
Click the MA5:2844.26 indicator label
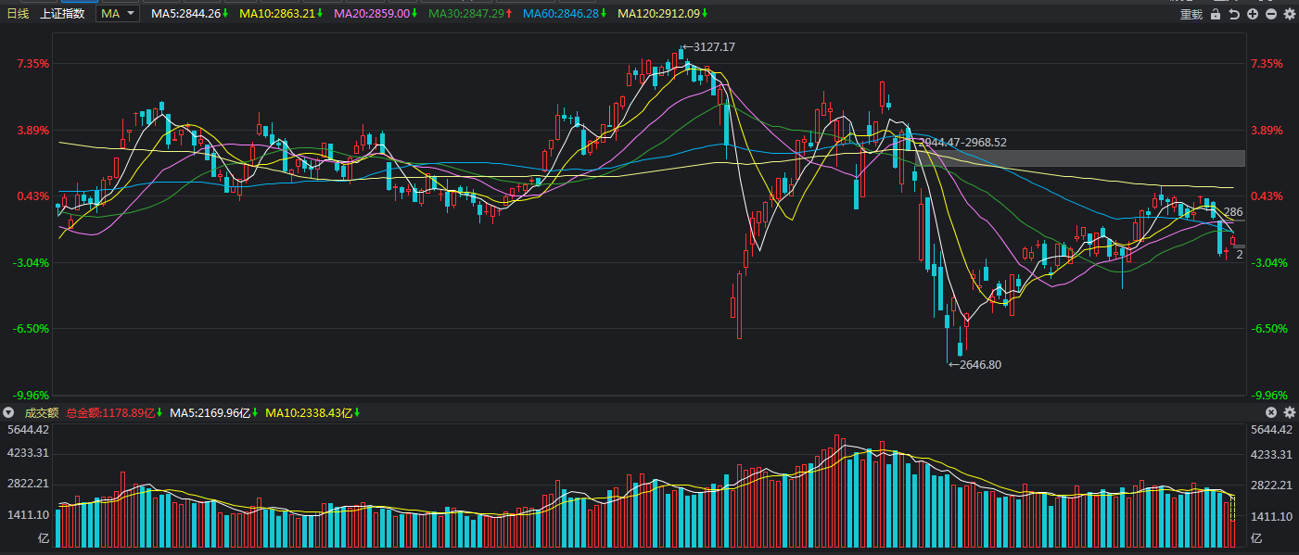pyautogui.click(x=185, y=14)
